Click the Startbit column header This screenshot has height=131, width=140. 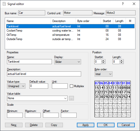tap(107, 21)
